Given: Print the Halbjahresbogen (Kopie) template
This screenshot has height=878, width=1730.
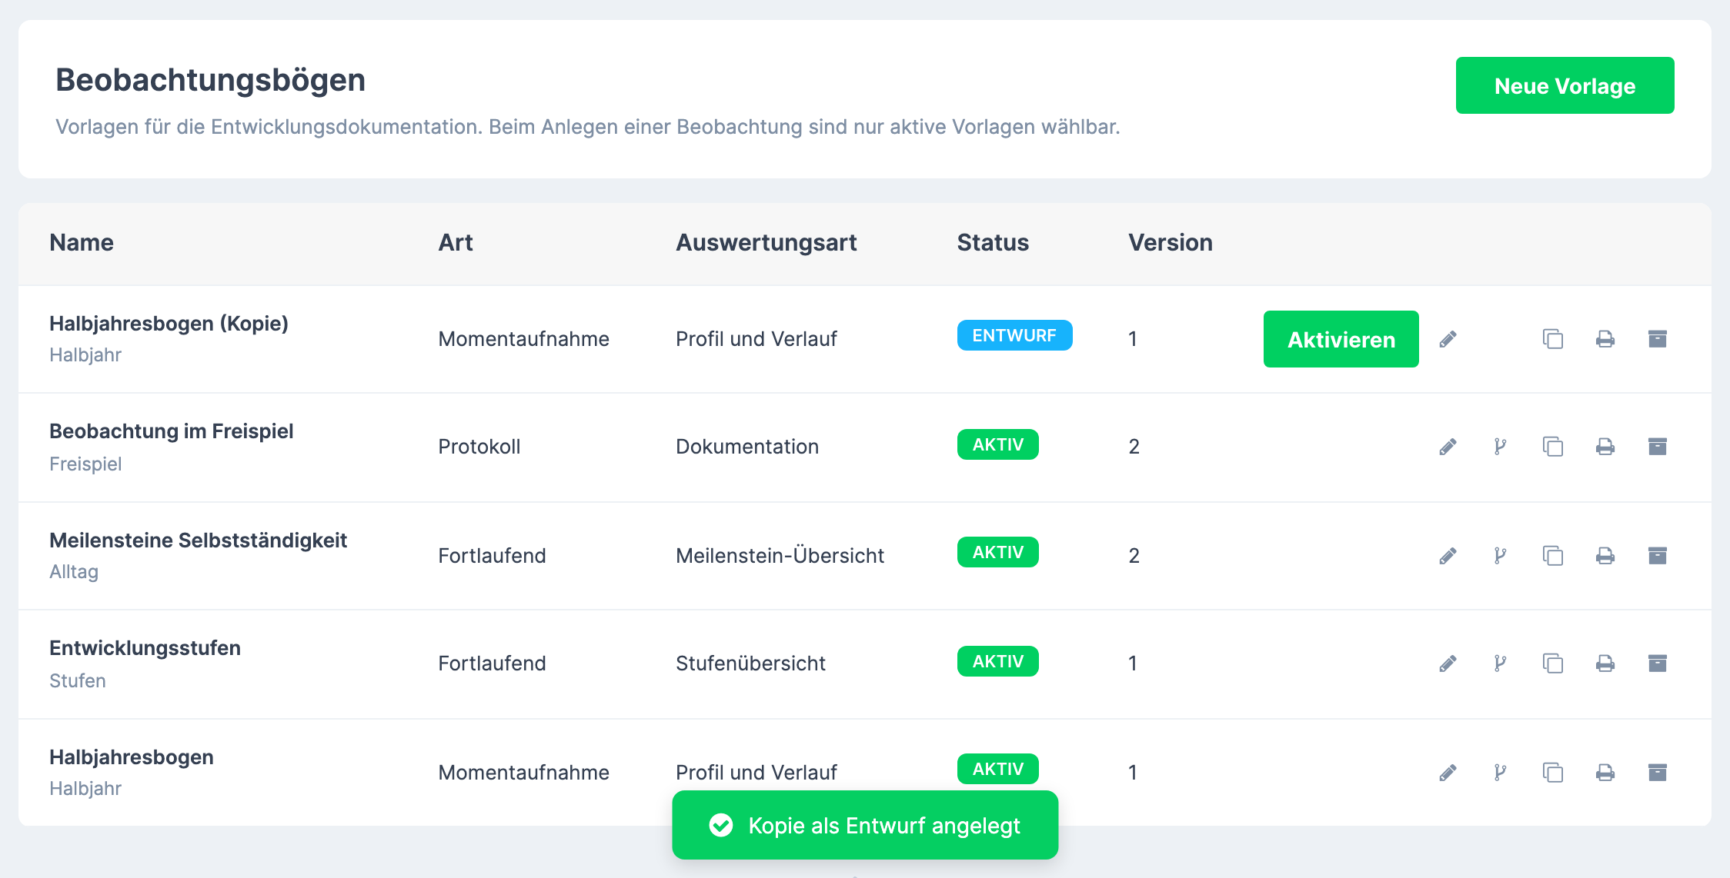Looking at the screenshot, I should (x=1605, y=339).
